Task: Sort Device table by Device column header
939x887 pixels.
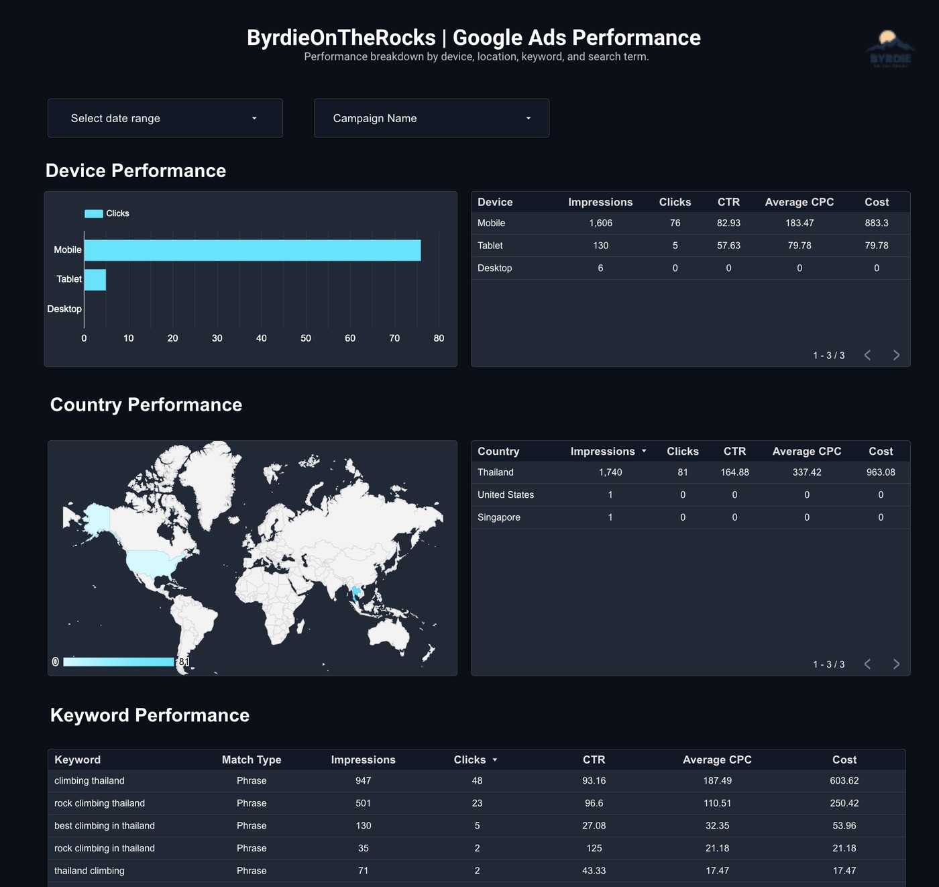Action: 495,202
